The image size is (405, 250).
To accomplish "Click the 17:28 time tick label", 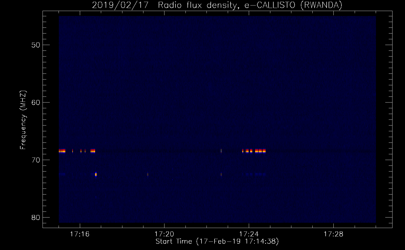I will (x=333, y=234).
